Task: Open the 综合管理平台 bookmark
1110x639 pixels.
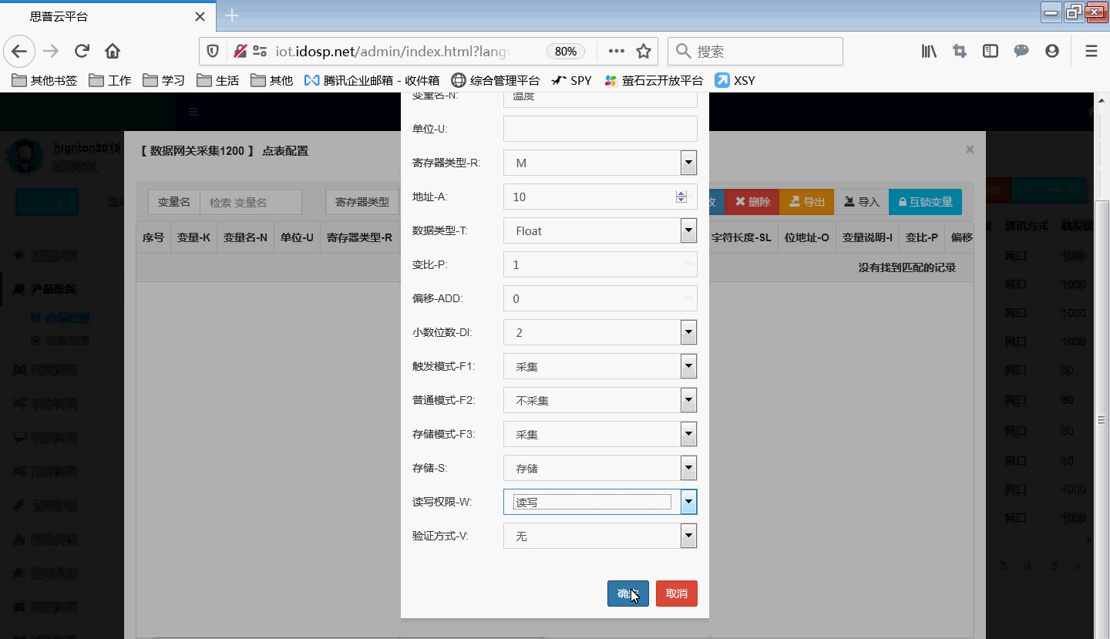Action: (496, 80)
